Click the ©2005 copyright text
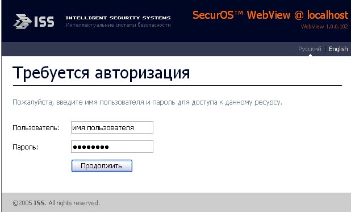Image resolution: width=351 pixels, height=212 pixels. [22, 203]
